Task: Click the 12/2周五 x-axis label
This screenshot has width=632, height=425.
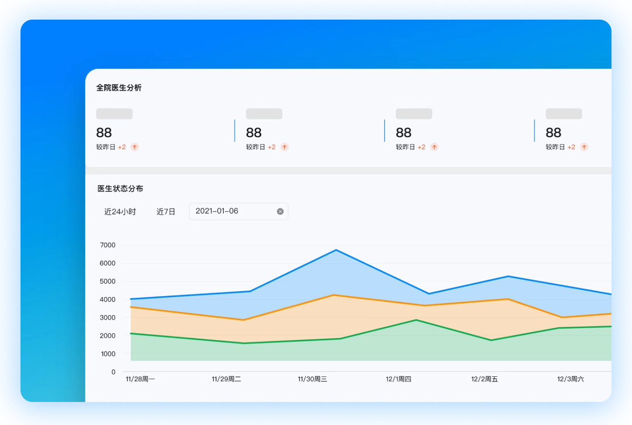Action: coord(484,379)
